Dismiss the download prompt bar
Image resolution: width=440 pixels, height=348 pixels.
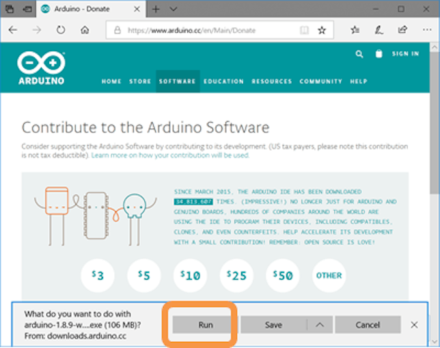pos(414,325)
